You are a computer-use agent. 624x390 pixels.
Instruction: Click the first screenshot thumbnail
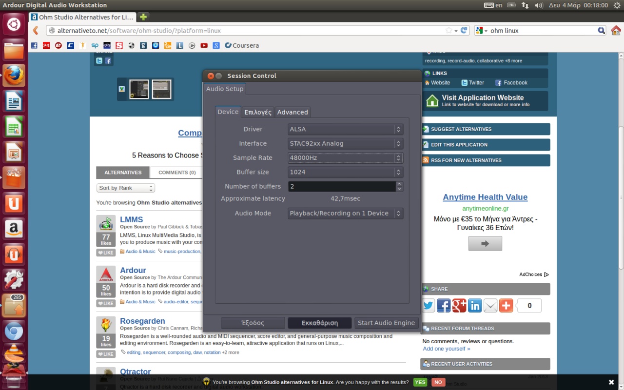coord(139,89)
